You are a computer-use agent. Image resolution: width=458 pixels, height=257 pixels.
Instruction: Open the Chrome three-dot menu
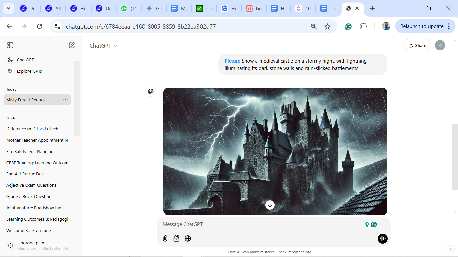[449, 26]
